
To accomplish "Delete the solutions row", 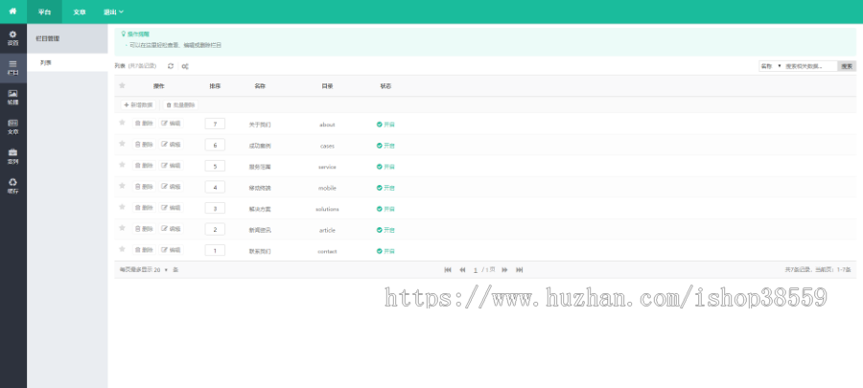I will click(x=144, y=207).
